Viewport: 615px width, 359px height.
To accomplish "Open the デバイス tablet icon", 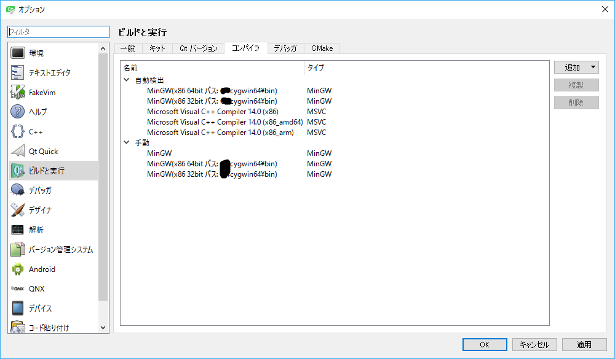I will click(x=18, y=308).
